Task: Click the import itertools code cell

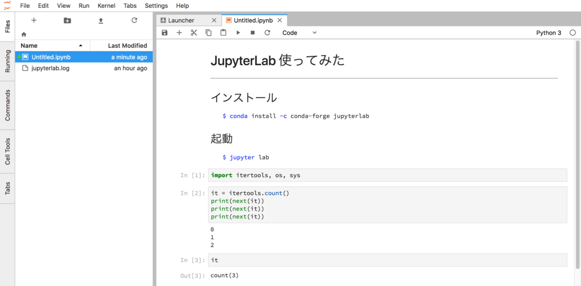Action: coord(388,175)
